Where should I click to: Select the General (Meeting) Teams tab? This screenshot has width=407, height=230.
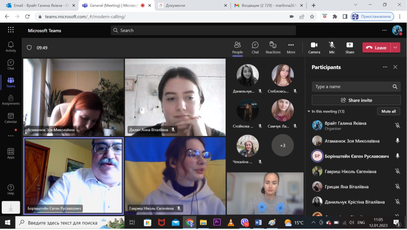[x=117, y=5]
